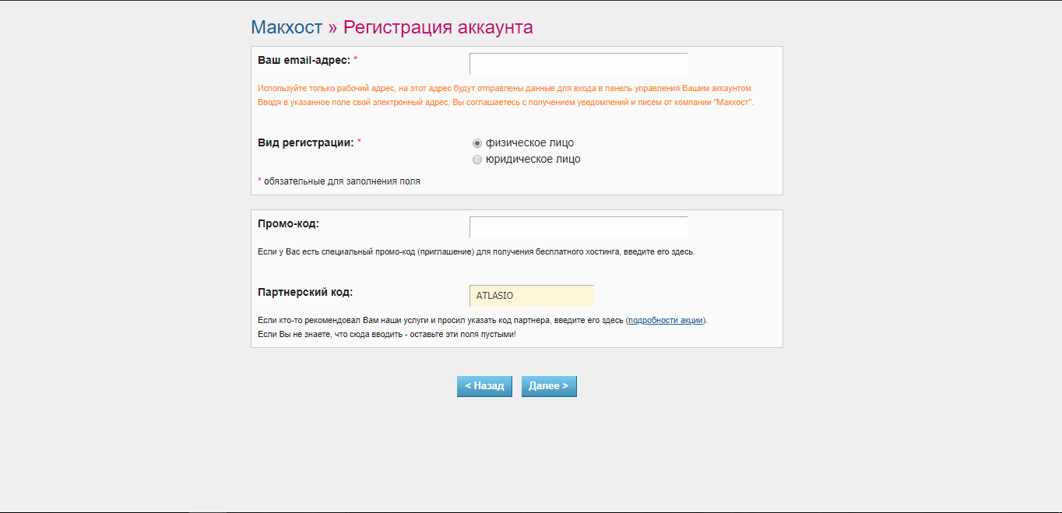The height and width of the screenshot is (513, 1062).
Task: Click the оставьте эти поля пустыми hint text
Action: point(386,334)
